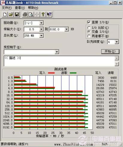
Task: Expand the 驱动器 drive dropdown
Action: (41, 23)
